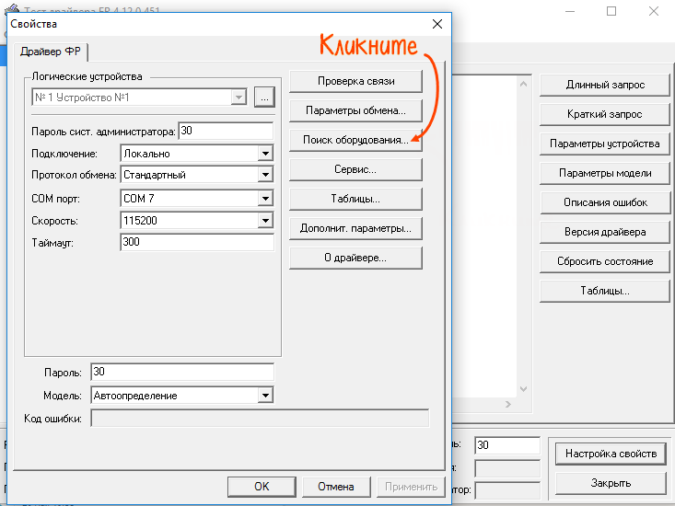Click the ellipsis button beside logical device
675x506 pixels.
pos(263,97)
